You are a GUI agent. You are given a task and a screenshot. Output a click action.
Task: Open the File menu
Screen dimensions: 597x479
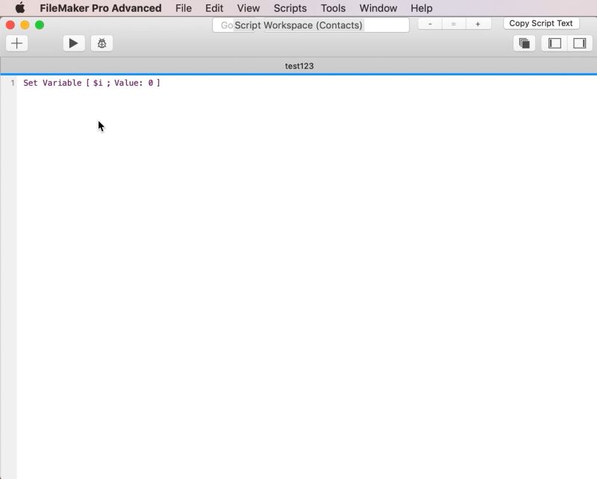pyautogui.click(x=184, y=8)
